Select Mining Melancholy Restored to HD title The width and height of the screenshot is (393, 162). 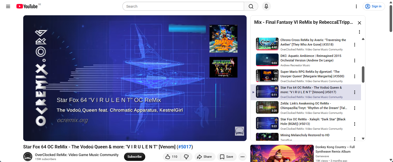[x=305, y=135]
